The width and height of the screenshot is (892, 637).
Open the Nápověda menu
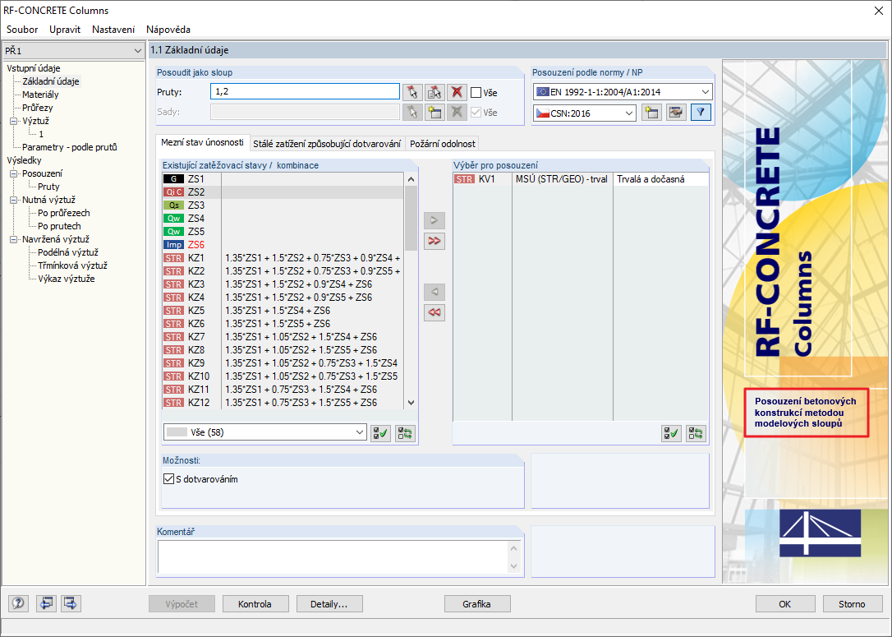168,29
